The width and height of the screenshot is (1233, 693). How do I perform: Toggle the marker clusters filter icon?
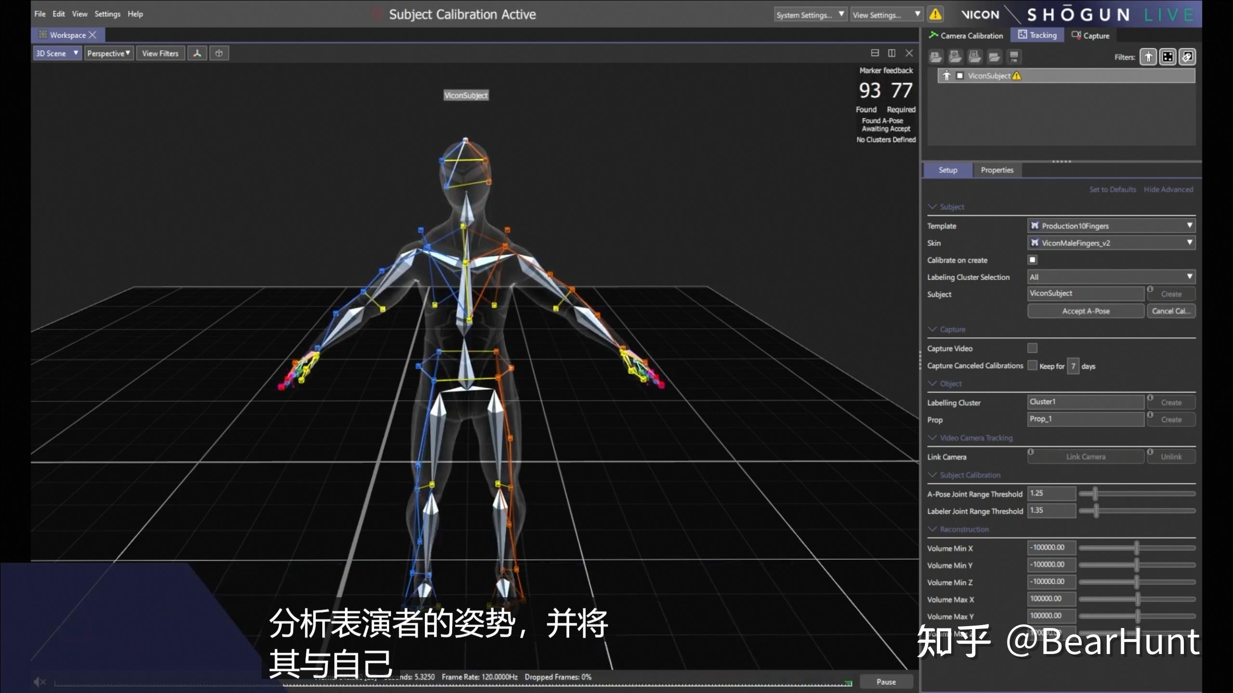1167,57
